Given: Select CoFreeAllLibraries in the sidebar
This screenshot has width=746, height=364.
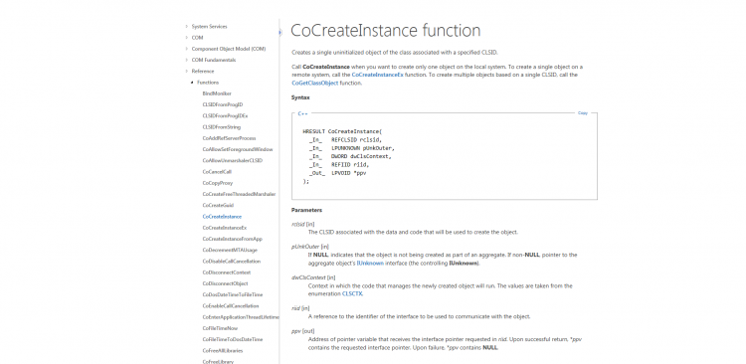Looking at the screenshot, I should pyautogui.click(x=222, y=351).
